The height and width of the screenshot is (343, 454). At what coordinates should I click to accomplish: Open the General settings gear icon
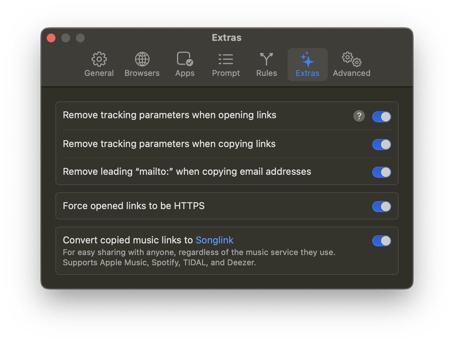(99, 59)
